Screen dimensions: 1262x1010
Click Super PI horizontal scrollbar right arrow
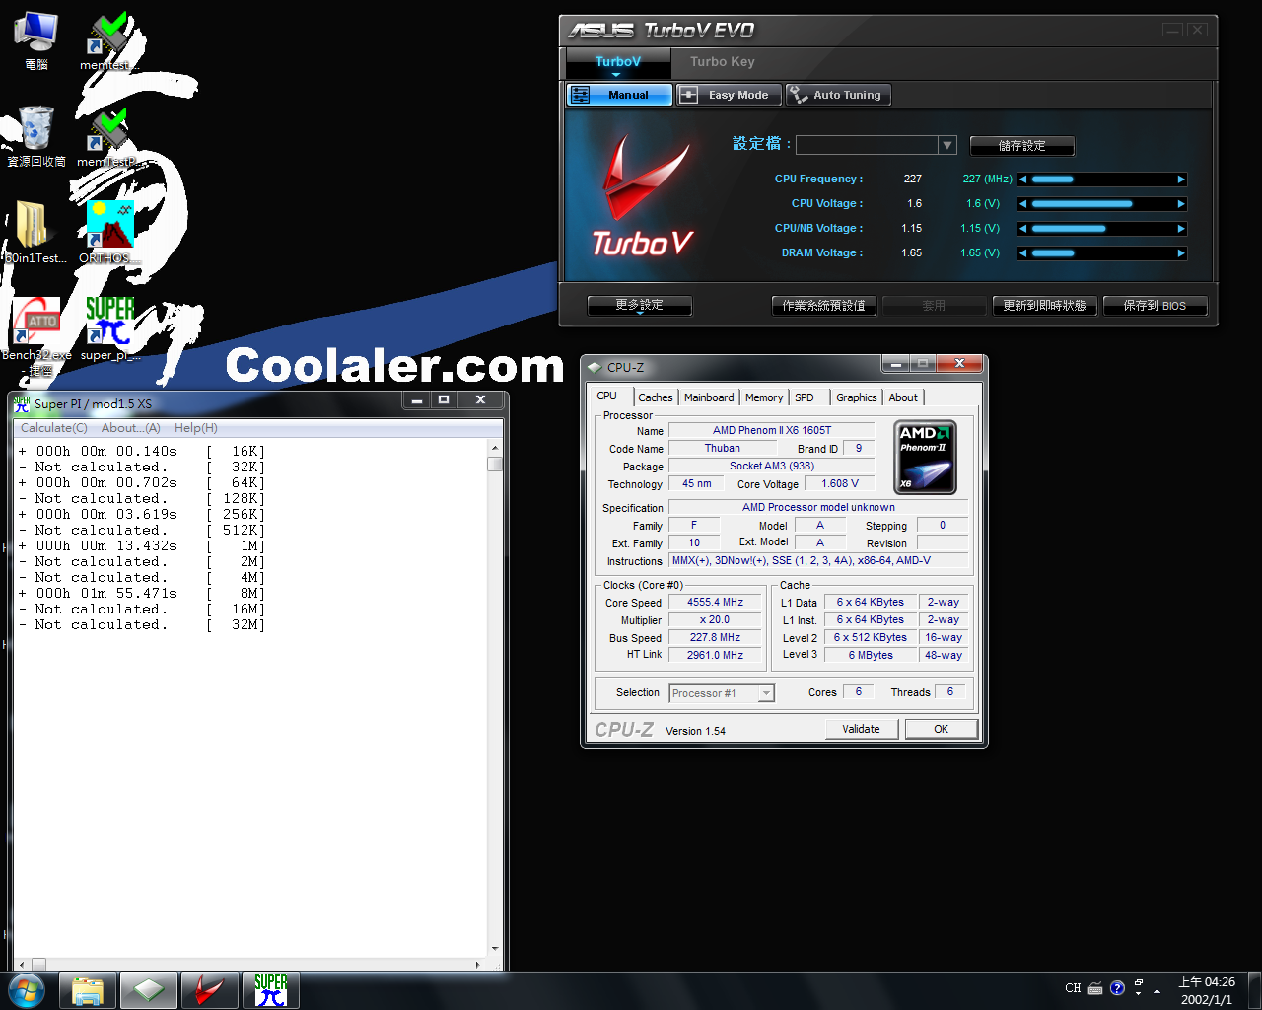tap(478, 965)
